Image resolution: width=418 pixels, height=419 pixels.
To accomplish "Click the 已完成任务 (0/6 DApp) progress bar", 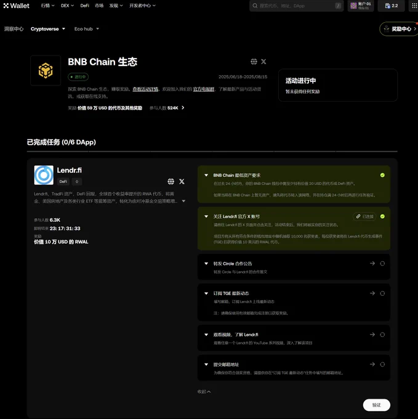I will [x=212, y=151].
